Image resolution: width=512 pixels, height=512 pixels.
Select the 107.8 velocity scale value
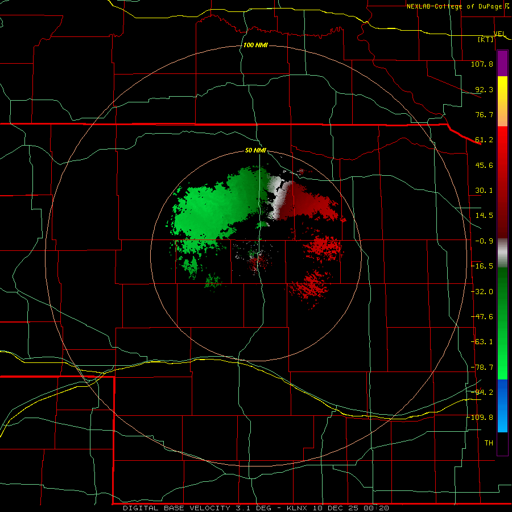pyautogui.click(x=482, y=64)
